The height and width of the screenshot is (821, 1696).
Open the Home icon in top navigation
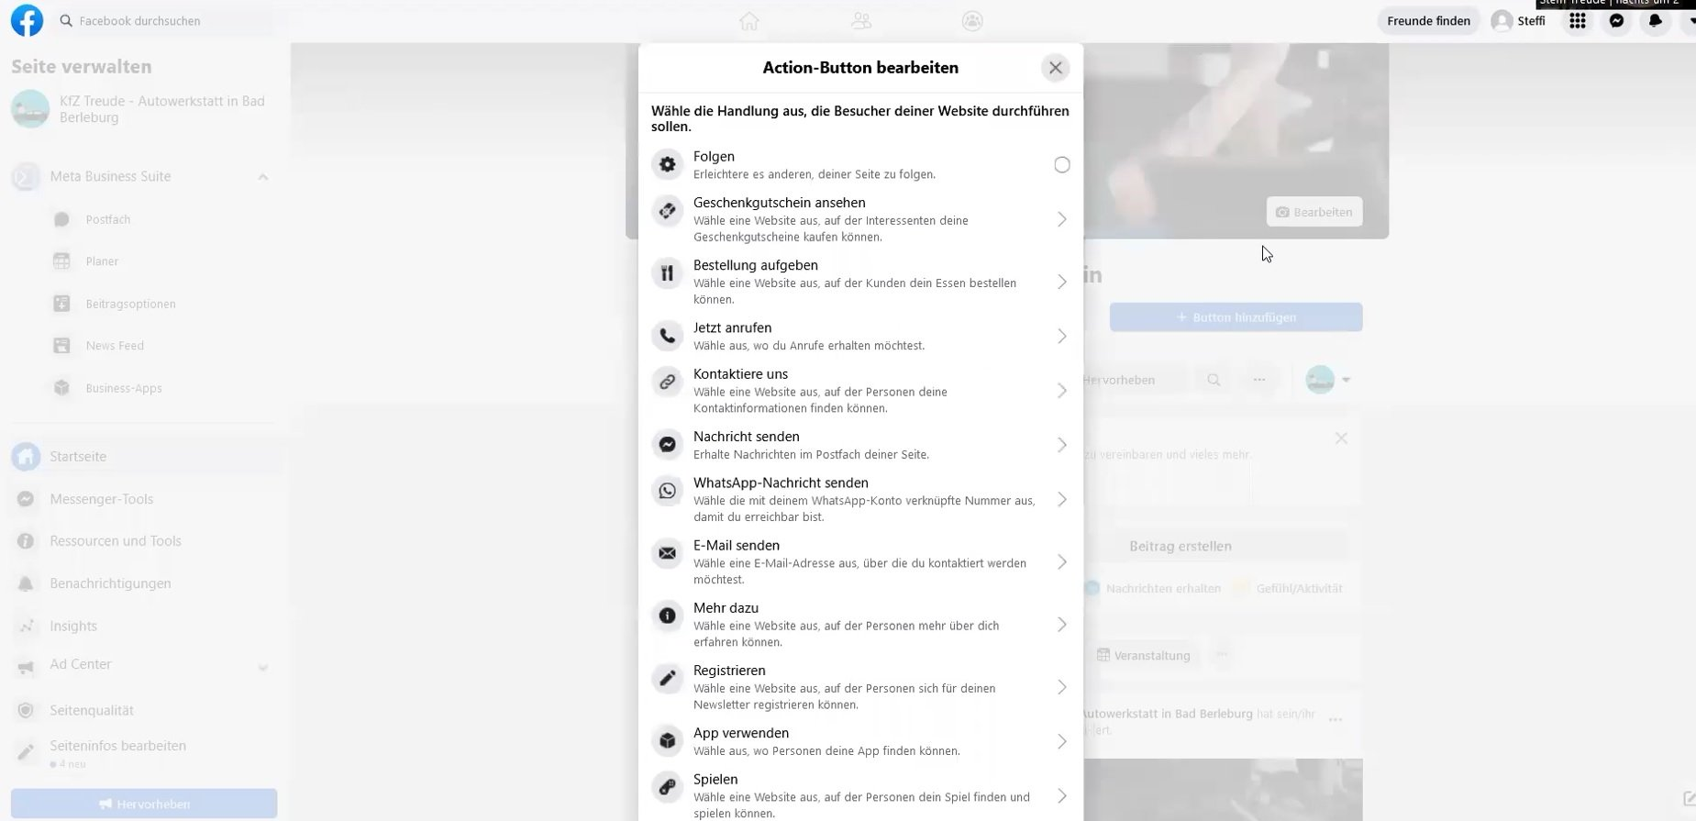749,21
